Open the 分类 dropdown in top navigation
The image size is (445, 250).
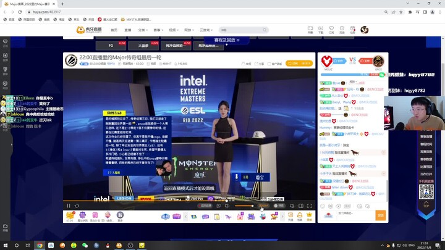coord(143,30)
